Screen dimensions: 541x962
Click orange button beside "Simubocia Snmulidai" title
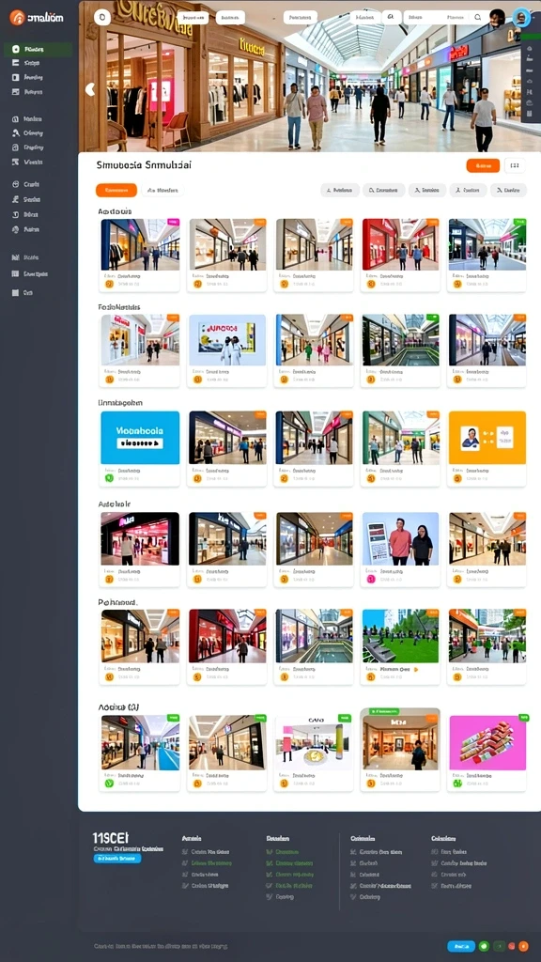[x=483, y=165]
